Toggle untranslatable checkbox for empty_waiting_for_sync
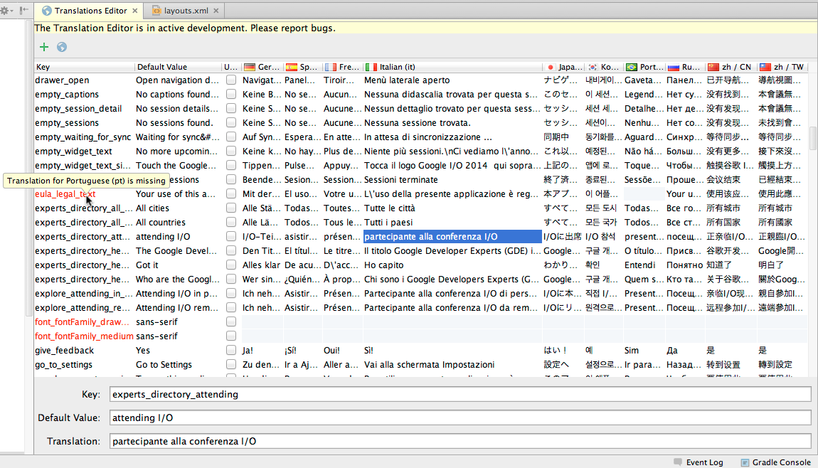The height and width of the screenshot is (468, 818). [231, 137]
